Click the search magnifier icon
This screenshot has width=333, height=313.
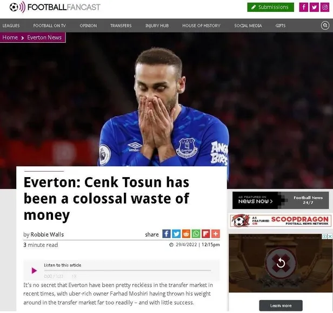325,25
